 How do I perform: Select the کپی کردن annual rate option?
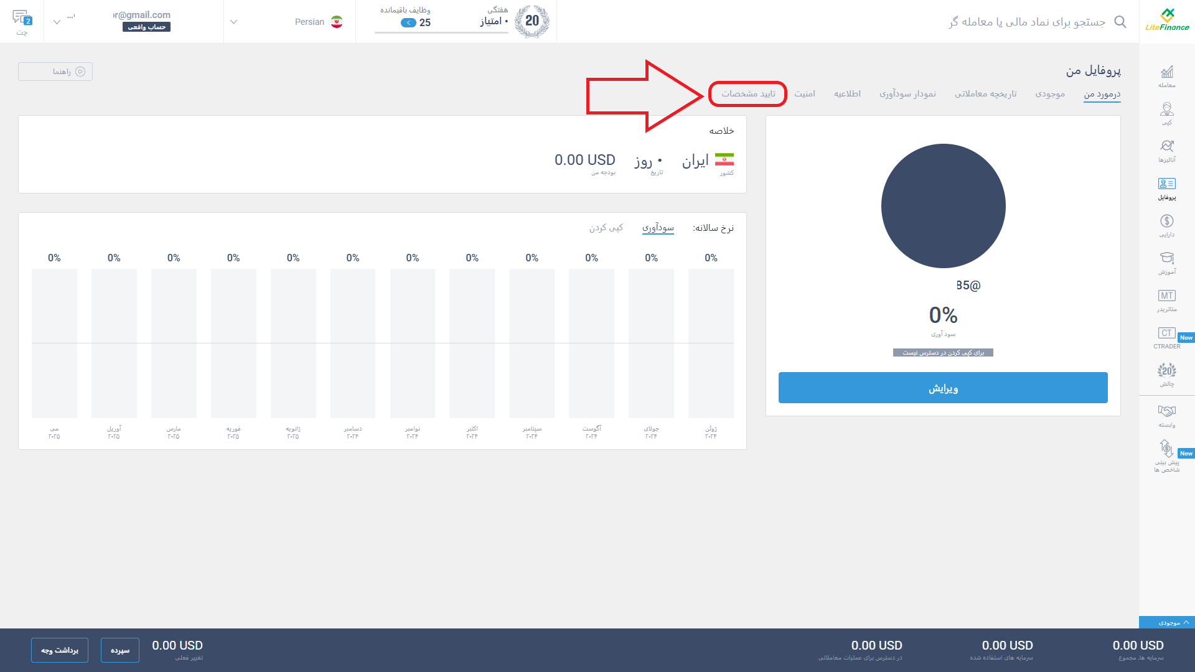[x=606, y=228]
